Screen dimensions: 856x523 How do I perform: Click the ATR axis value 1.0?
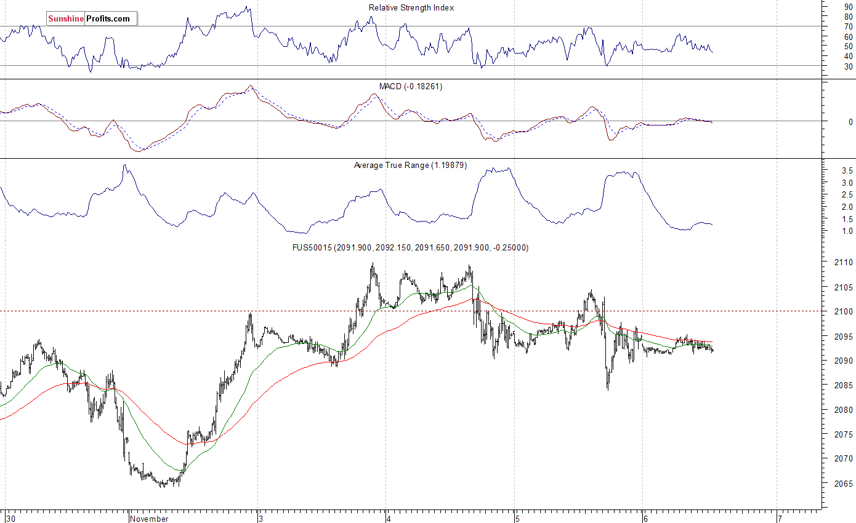(x=847, y=231)
